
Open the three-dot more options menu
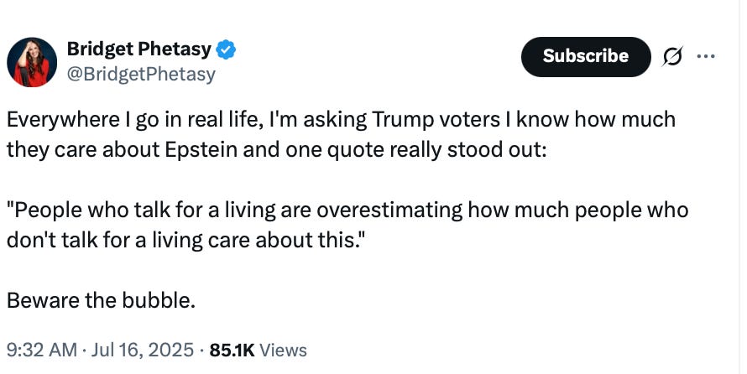[707, 57]
